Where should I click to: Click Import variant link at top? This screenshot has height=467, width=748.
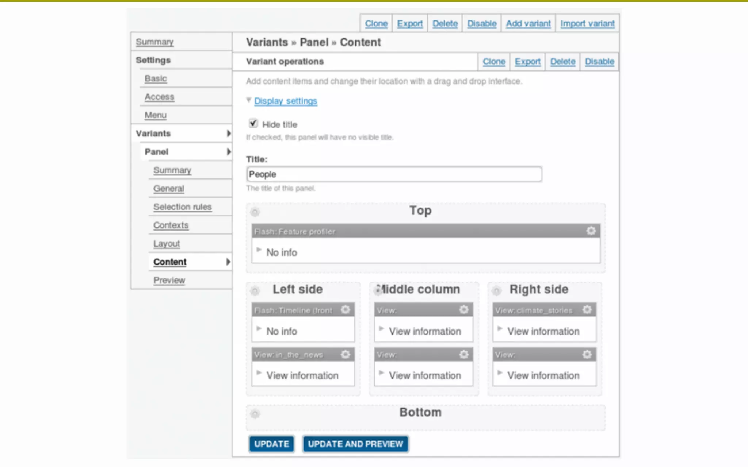[x=587, y=24]
